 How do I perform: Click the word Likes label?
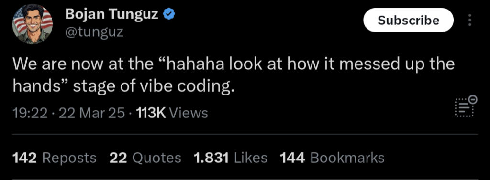click(x=251, y=158)
